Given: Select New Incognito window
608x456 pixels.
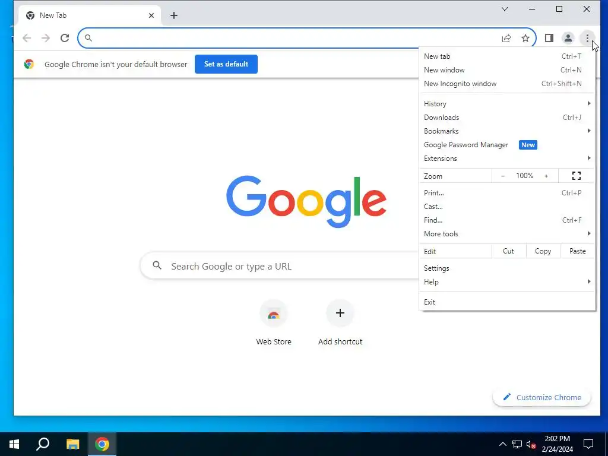Looking at the screenshot, I should (507, 83).
